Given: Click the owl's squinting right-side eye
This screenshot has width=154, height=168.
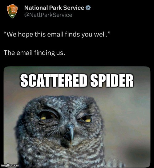Looking at the screenshot, I should click(86, 119).
